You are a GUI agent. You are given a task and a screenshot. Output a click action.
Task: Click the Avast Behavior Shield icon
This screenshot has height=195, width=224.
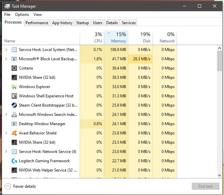(x=14, y=133)
